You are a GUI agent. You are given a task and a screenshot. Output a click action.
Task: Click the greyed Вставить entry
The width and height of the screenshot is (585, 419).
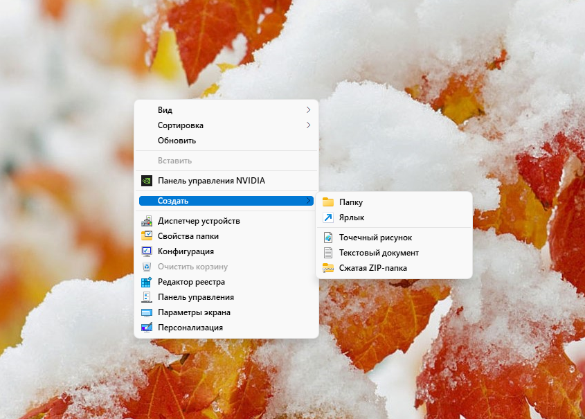click(x=226, y=161)
